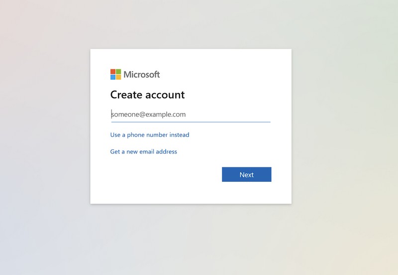Click the word "Create" in the heading

[x=127, y=95]
